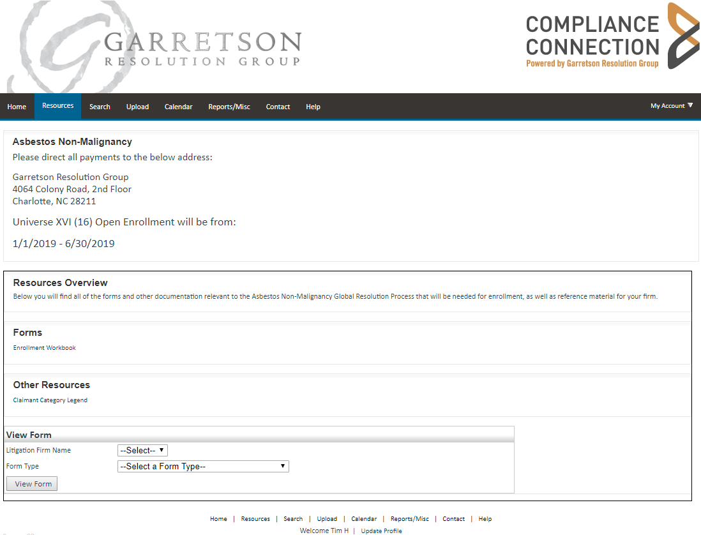Open Reports/Misc in the top navigation
Screen dimensions: 701x535
point(229,107)
